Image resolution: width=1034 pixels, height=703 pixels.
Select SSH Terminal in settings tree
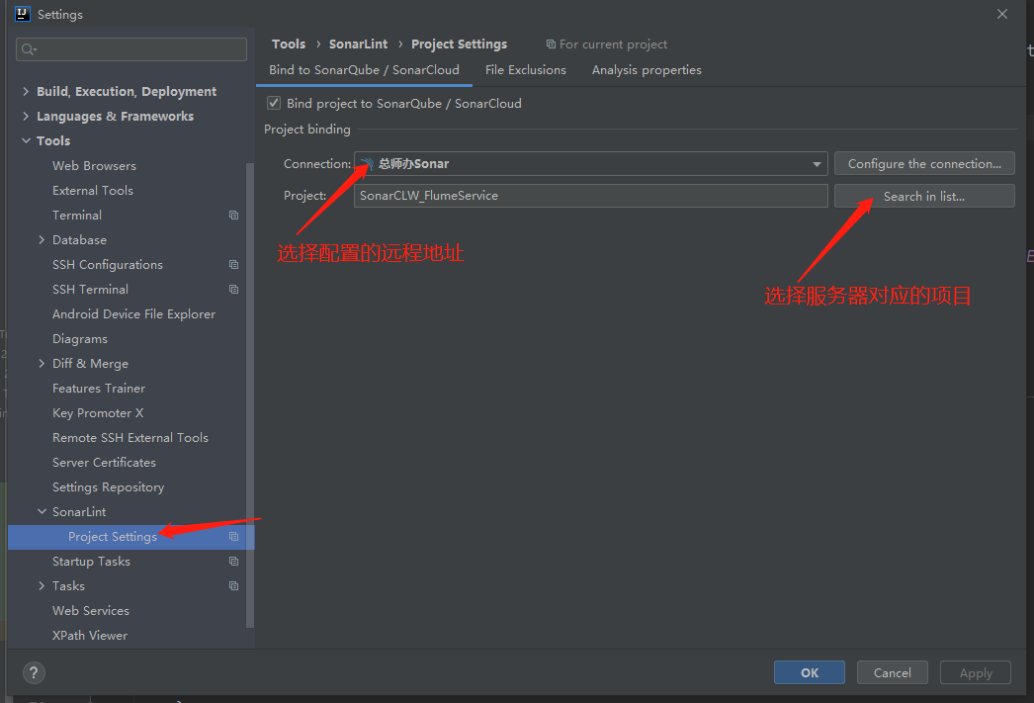90,289
